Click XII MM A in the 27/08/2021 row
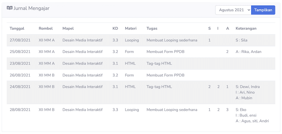Image resolution: width=282 pixels, height=134 pixels. (47, 40)
